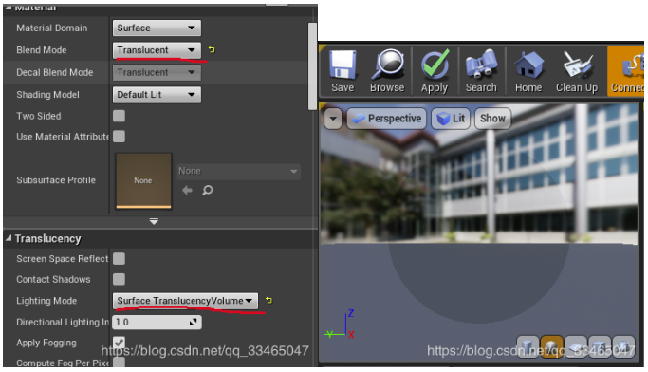The width and height of the screenshot is (648, 372).
Task: Click the Perspective view mode button
Action: coord(386,119)
